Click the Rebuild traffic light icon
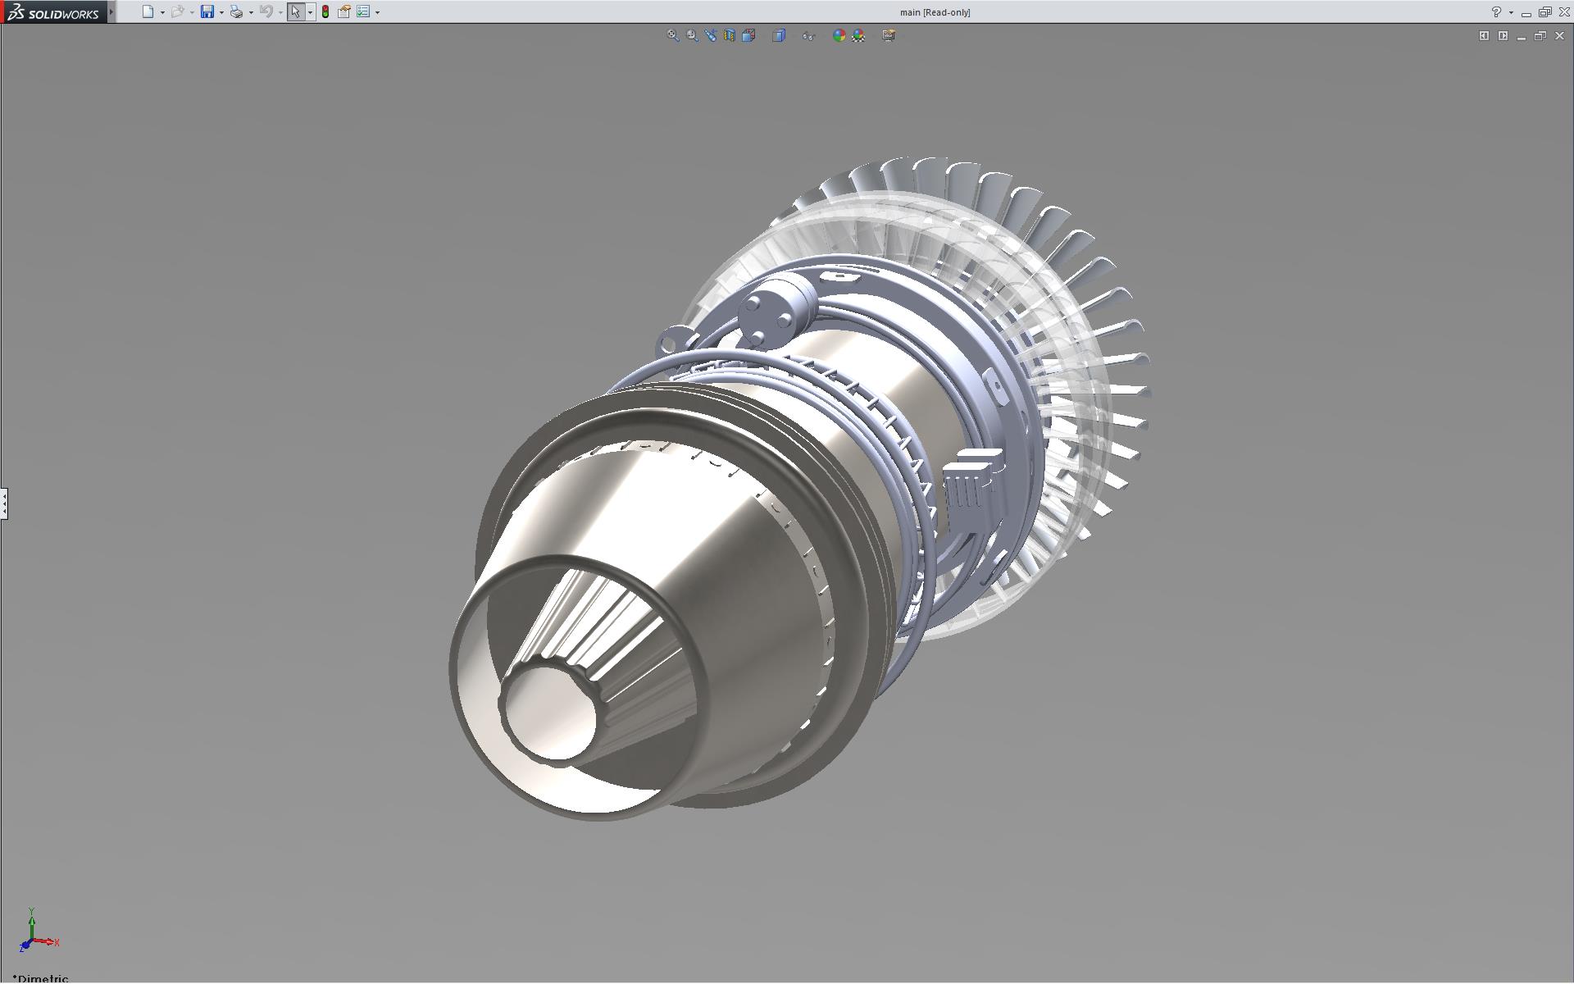This screenshot has width=1574, height=984. [x=325, y=11]
